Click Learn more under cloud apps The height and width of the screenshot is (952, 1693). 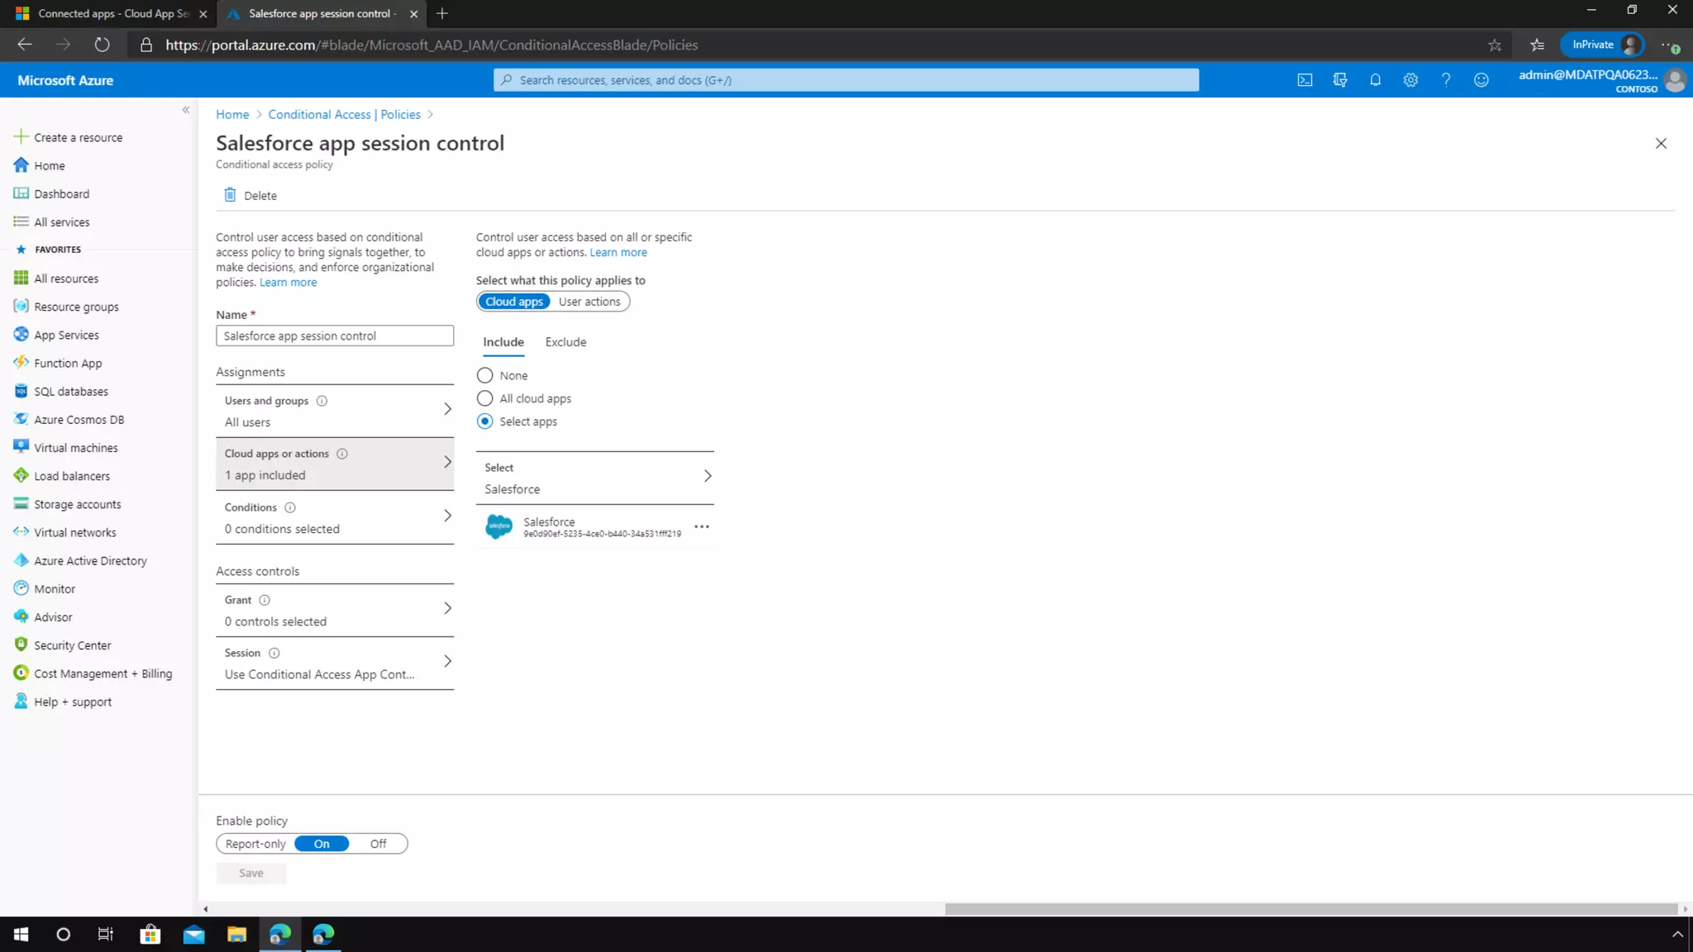click(618, 252)
